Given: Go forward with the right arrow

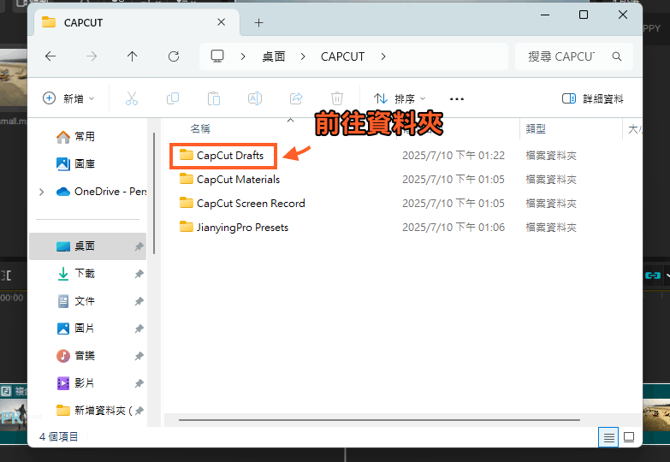Looking at the screenshot, I should [92, 56].
